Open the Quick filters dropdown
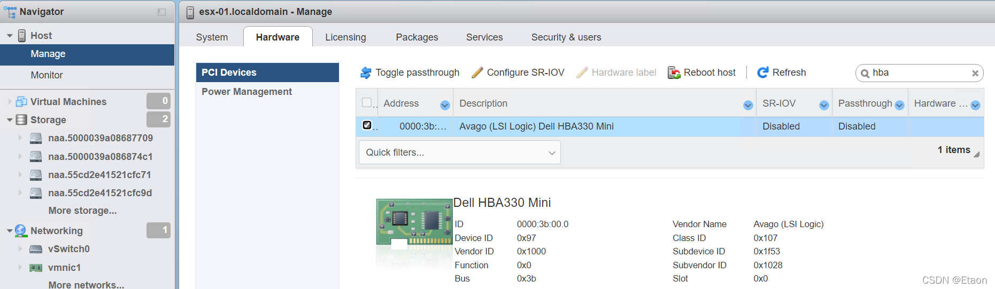Screen dimensions: 995x289 (x=460, y=152)
